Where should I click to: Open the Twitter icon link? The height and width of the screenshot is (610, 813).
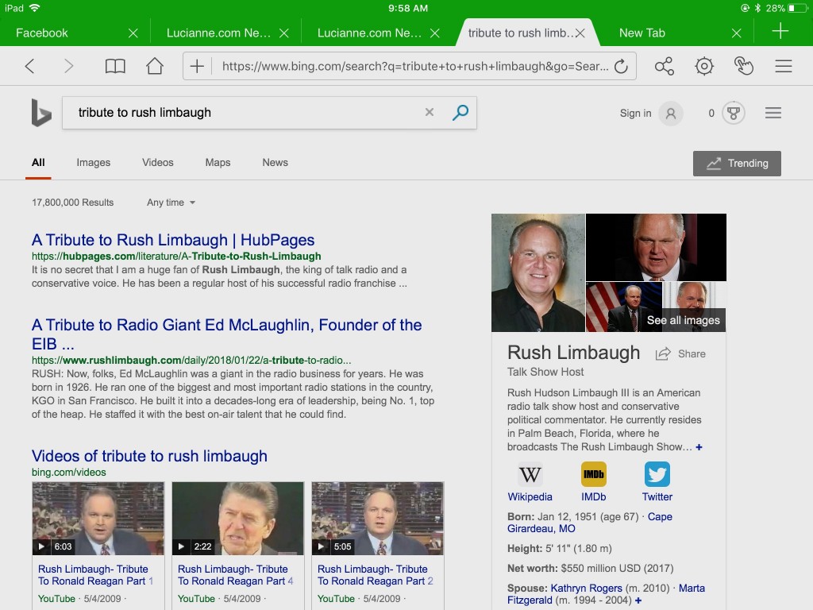coord(657,474)
